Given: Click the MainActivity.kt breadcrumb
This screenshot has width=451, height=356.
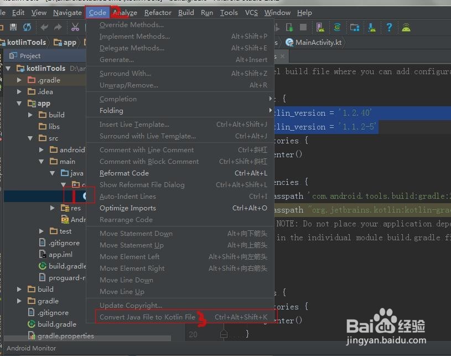Looking at the screenshot, I should (x=314, y=42).
